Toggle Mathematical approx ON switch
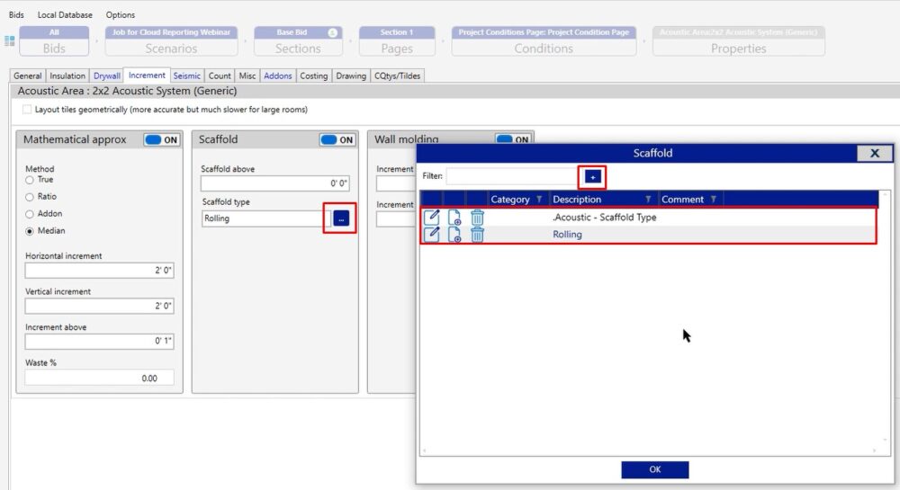 click(162, 140)
